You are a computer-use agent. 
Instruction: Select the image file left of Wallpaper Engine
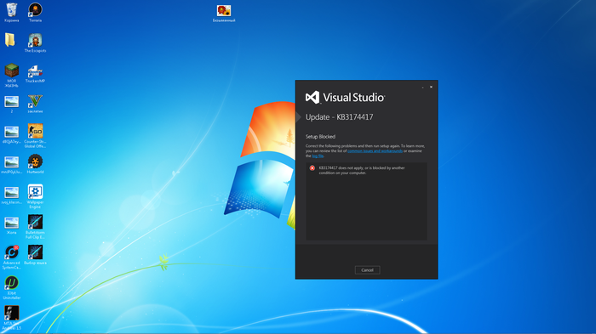(11, 195)
